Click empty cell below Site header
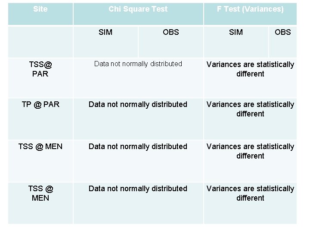 [x=40, y=42]
